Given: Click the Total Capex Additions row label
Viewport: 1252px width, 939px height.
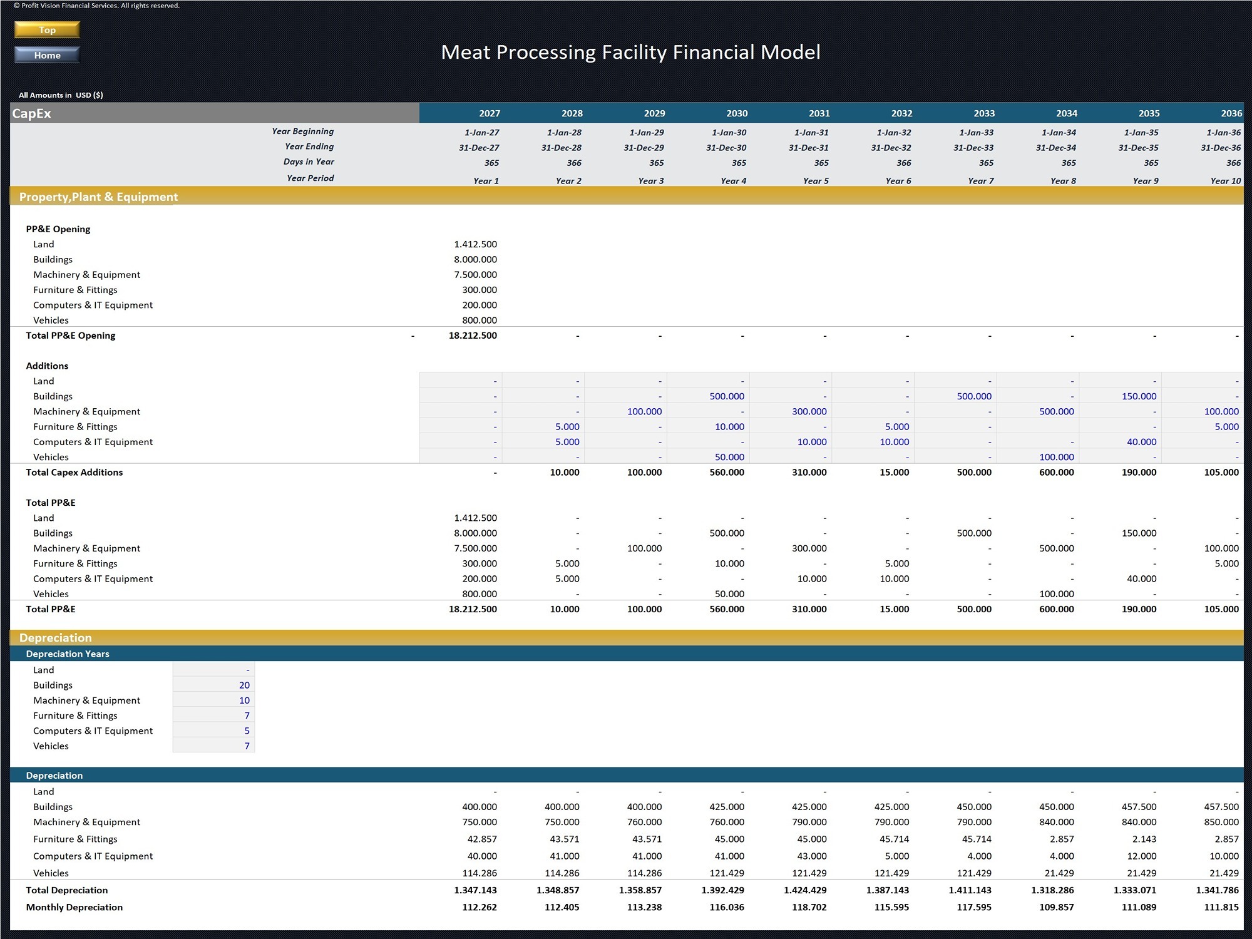Looking at the screenshot, I should tap(74, 472).
